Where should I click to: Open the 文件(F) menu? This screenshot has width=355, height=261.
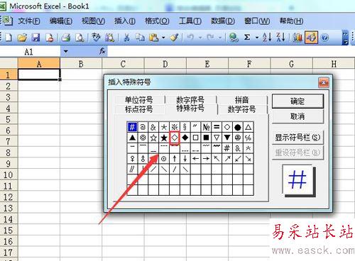click(29, 21)
